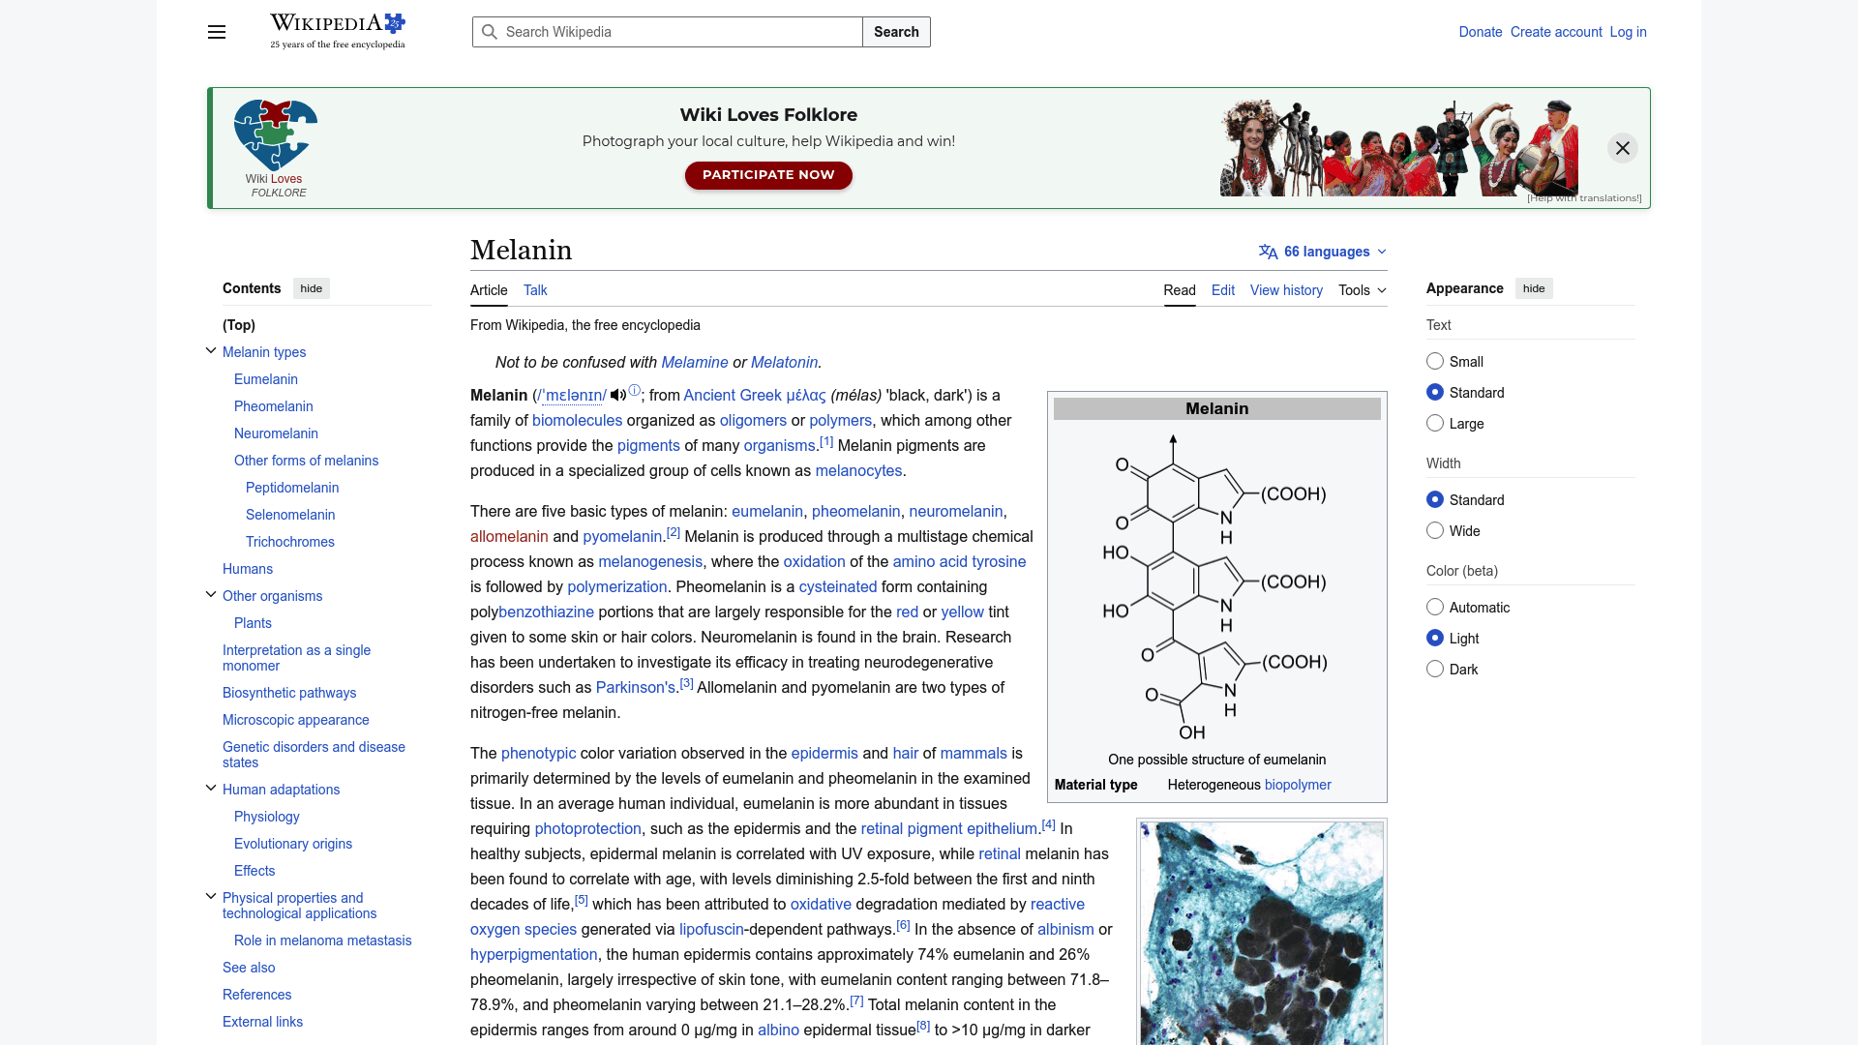Select Standard text size
This screenshot has height=1045, width=1858.
pos(1435,392)
